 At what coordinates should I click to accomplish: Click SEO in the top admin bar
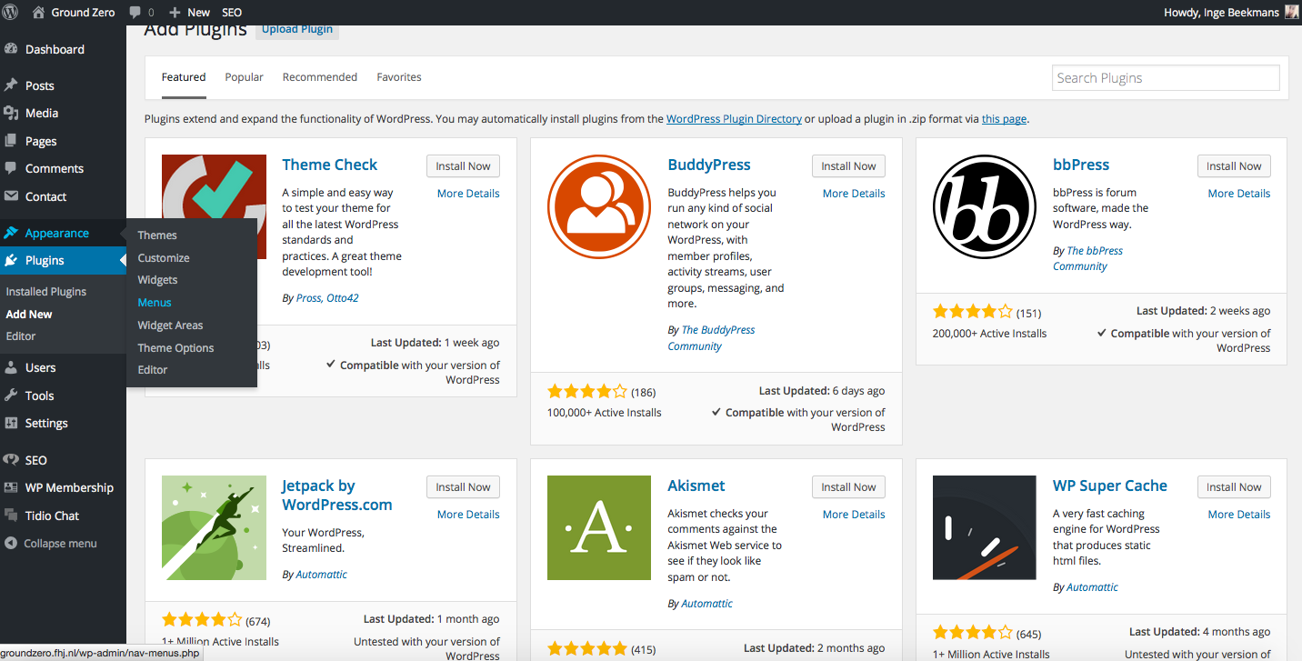[x=232, y=13]
